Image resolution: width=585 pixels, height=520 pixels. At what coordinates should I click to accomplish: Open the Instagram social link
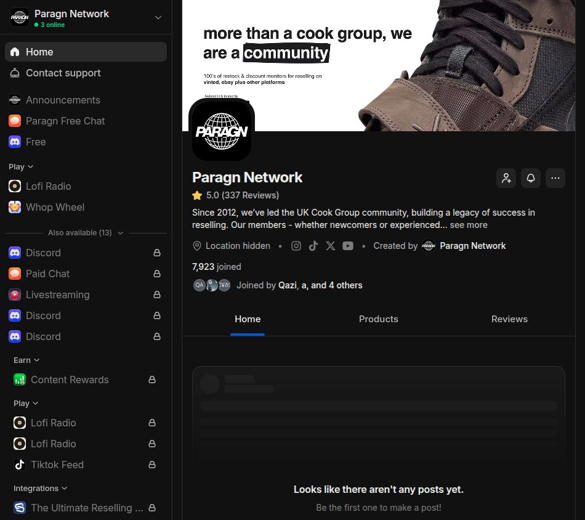point(296,246)
